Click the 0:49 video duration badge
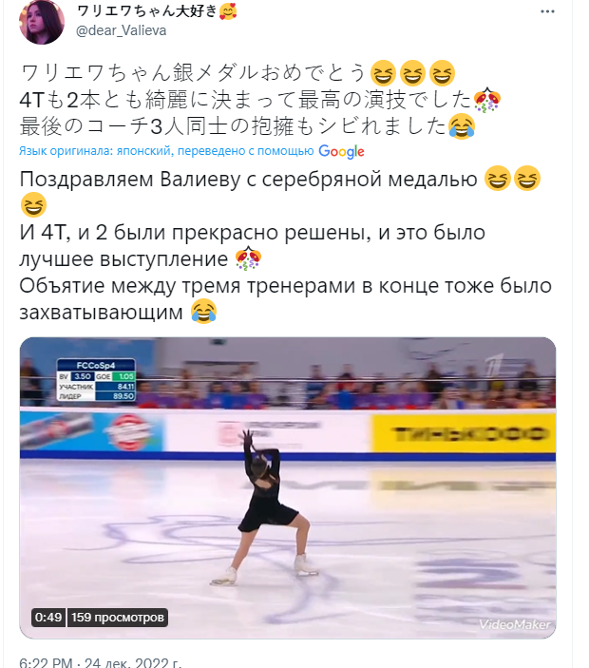Image resolution: width=589 pixels, height=668 pixels. click(x=48, y=618)
